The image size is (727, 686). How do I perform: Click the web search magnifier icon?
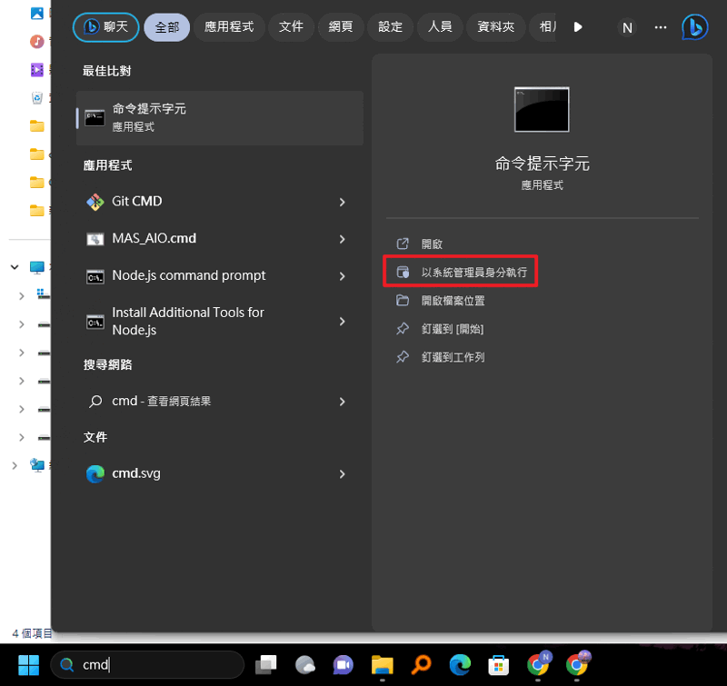point(95,401)
